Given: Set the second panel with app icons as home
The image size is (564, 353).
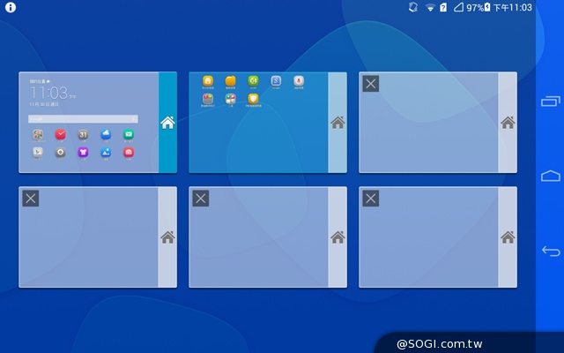Looking at the screenshot, I should pyautogui.click(x=338, y=123).
